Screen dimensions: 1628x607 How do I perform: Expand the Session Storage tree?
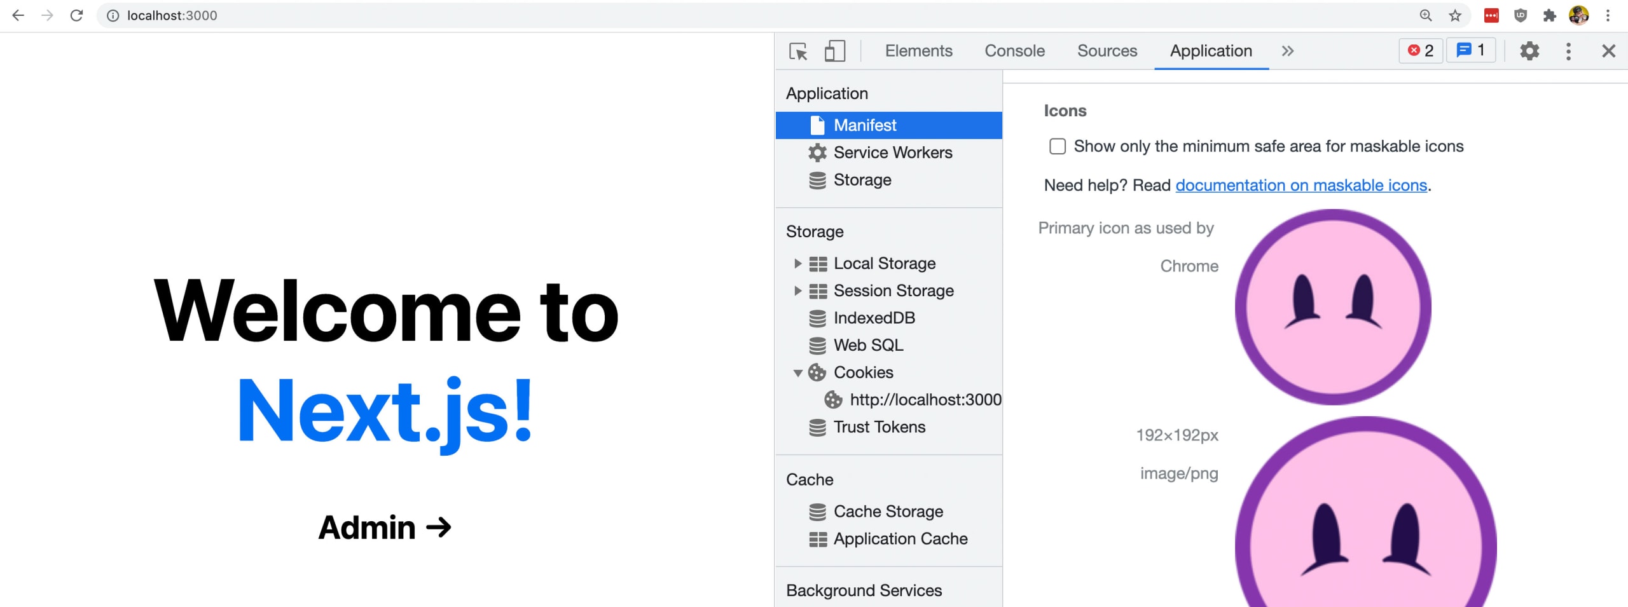[797, 290]
